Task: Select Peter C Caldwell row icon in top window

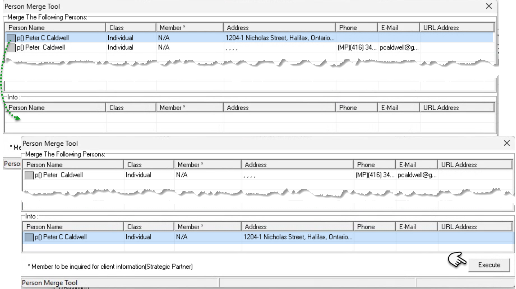Action: coord(11,38)
